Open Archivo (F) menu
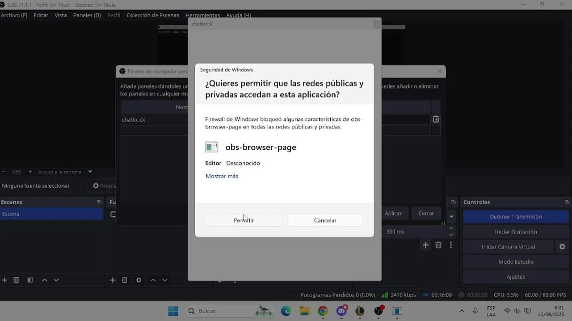The width and height of the screenshot is (572, 321). coord(14,15)
